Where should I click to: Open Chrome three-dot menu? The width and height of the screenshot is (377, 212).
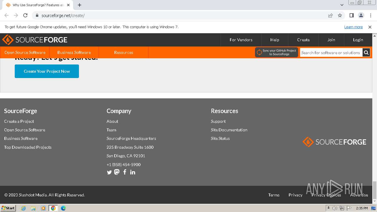pyautogui.click(x=371, y=15)
